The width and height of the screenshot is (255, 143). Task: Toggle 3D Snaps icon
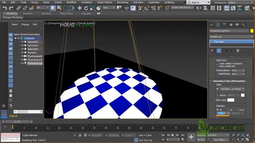[x=140, y=8]
